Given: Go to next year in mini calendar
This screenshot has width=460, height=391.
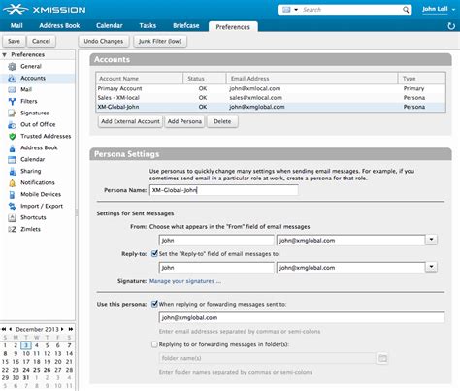Looking at the screenshot, I should tap(71, 329).
